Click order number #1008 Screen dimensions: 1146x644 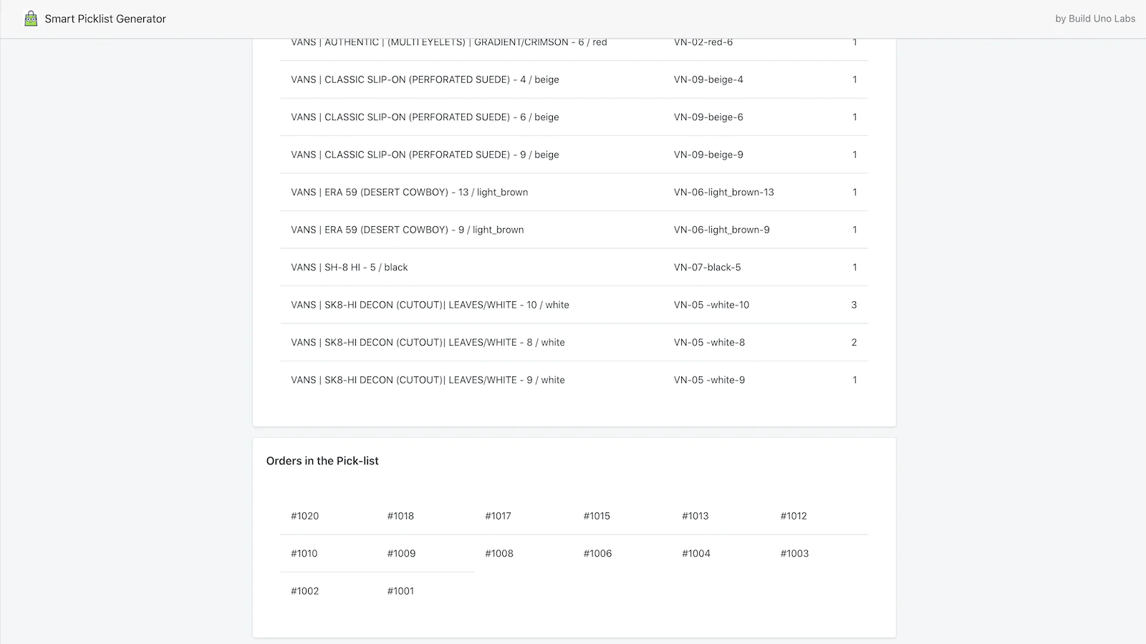[499, 553]
